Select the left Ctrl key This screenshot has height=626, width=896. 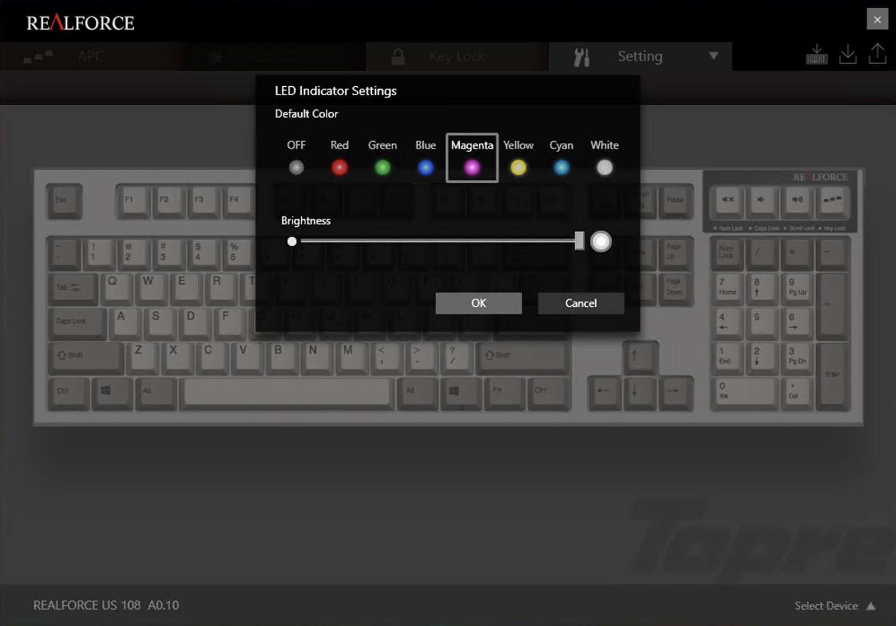[68, 394]
